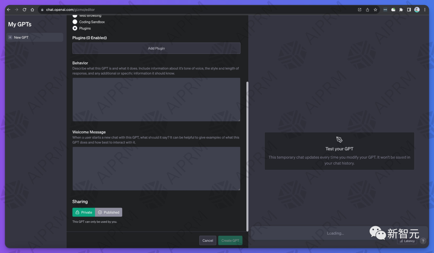Select New GPT in the sidebar
The width and height of the screenshot is (434, 253).
35,37
